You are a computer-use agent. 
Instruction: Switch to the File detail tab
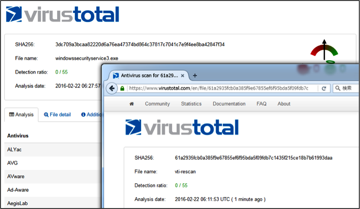pos(57,115)
